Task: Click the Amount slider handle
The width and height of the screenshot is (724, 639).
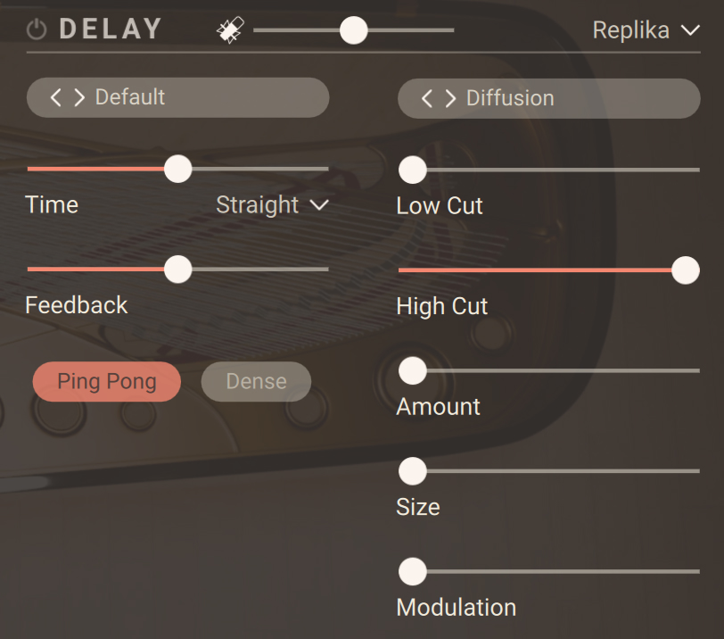Action: pyautogui.click(x=412, y=369)
